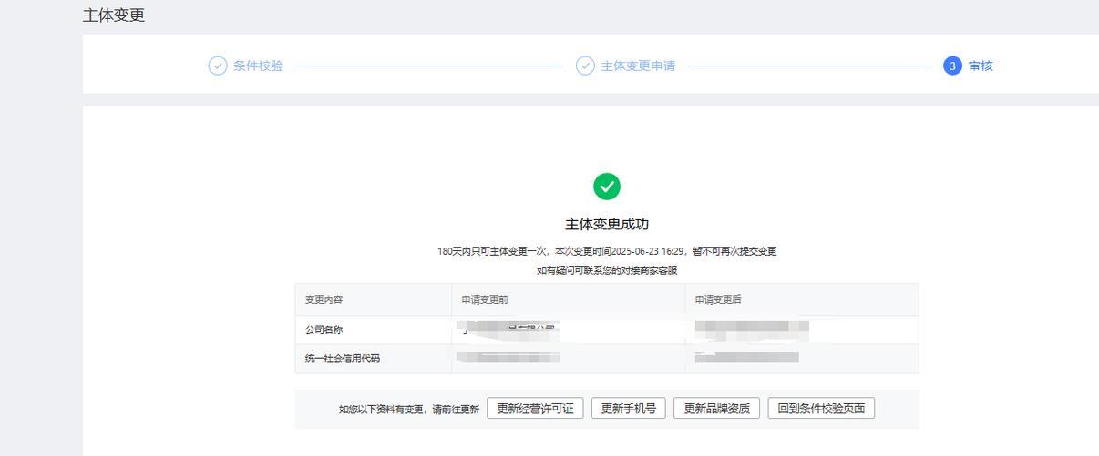Click the 主体变更 page title
The width and height of the screenshot is (1099, 456).
(114, 15)
